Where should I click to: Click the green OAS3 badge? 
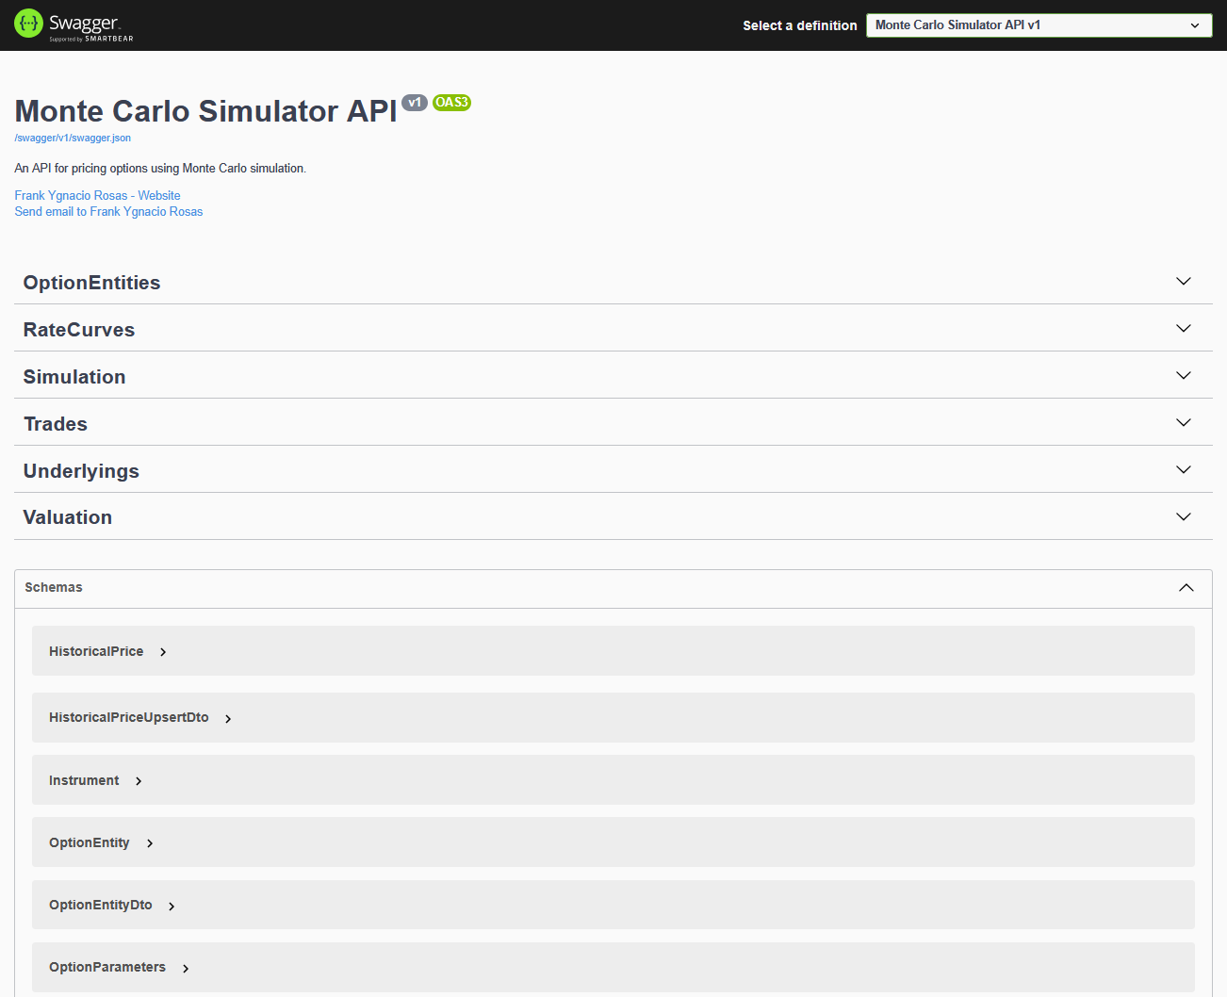[x=451, y=103]
